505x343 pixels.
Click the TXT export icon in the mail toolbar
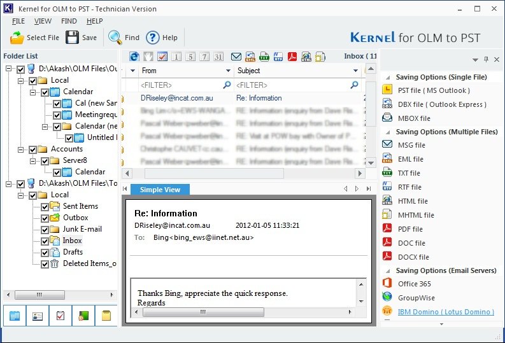click(x=264, y=57)
